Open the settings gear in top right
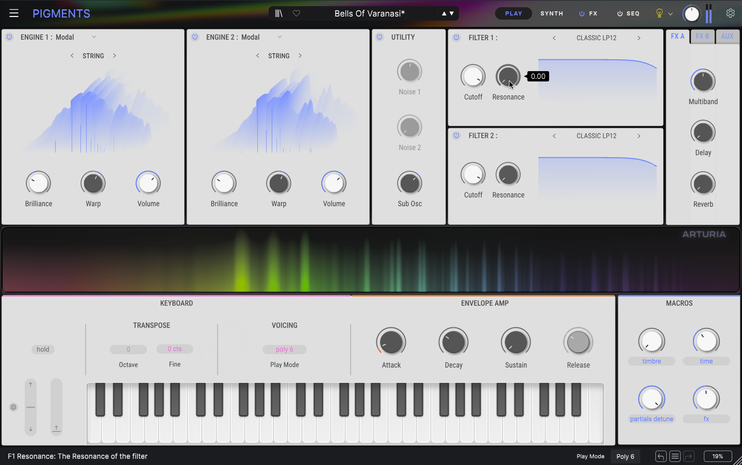This screenshot has width=742, height=465. click(x=730, y=13)
